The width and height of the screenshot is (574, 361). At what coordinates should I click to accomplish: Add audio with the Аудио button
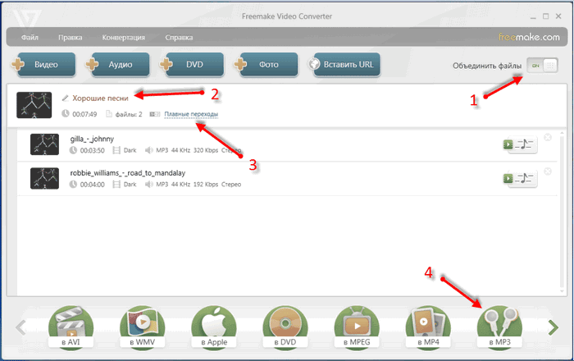(118, 65)
